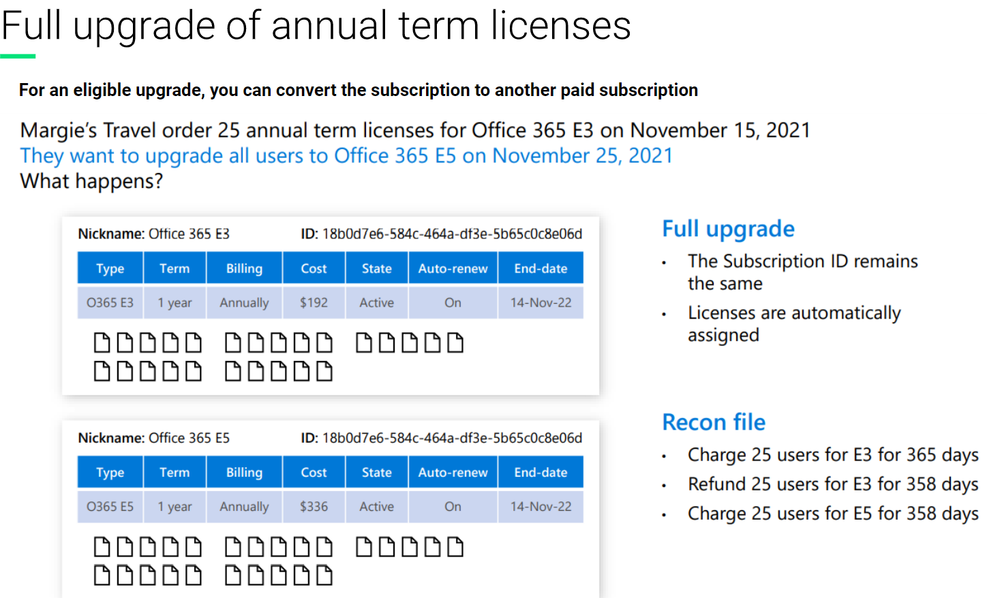Image resolution: width=987 pixels, height=598 pixels.
Task: Click the 'Recon file' blue heading
Action: [714, 422]
